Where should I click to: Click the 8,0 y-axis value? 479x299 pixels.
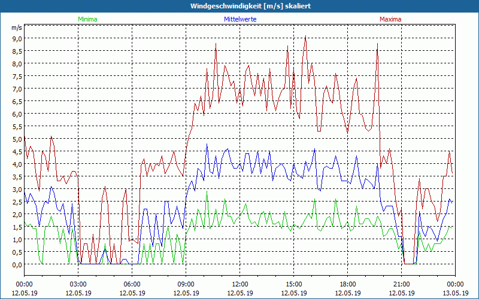click(17, 64)
